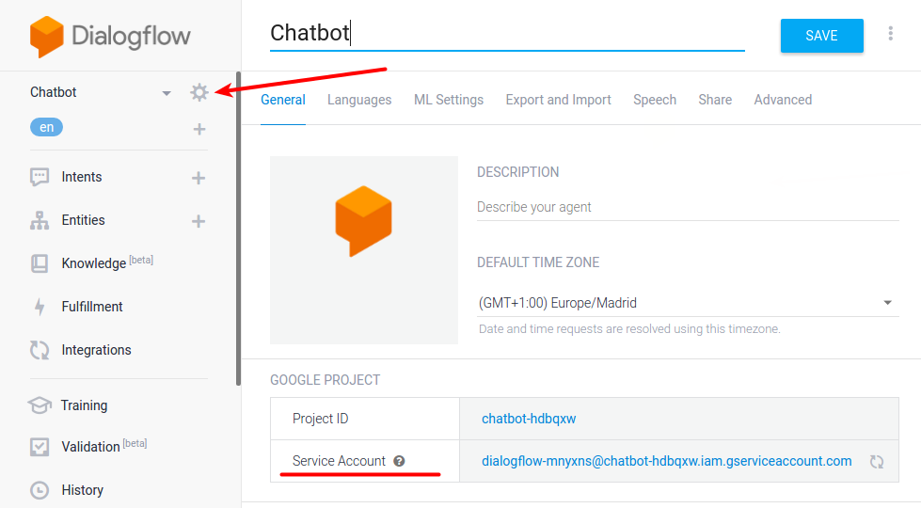Open the Advanced tab
The width and height of the screenshot is (921, 508).
[x=783, y=100]
